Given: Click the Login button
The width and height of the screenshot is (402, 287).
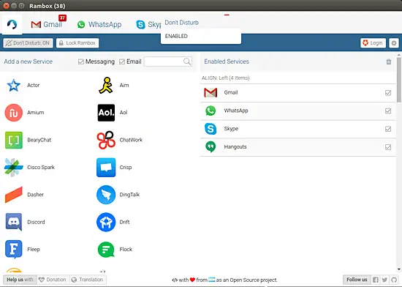Looking at the screenshot, I should pyautogui.click(x=373, y=43).
